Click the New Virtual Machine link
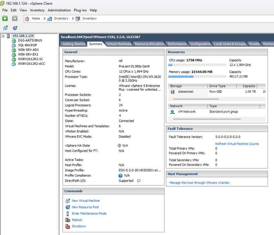Image resolution: width=274 pixels, height=235 pixels. coord(86,201)
